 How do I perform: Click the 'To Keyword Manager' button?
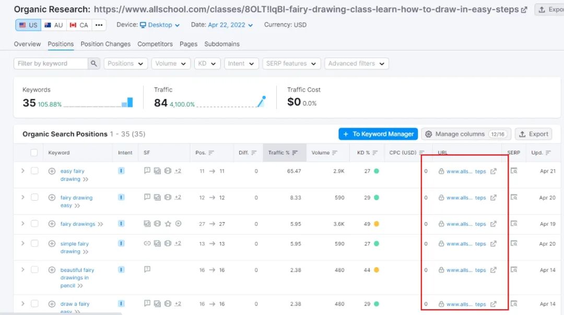tap(378, 134)
